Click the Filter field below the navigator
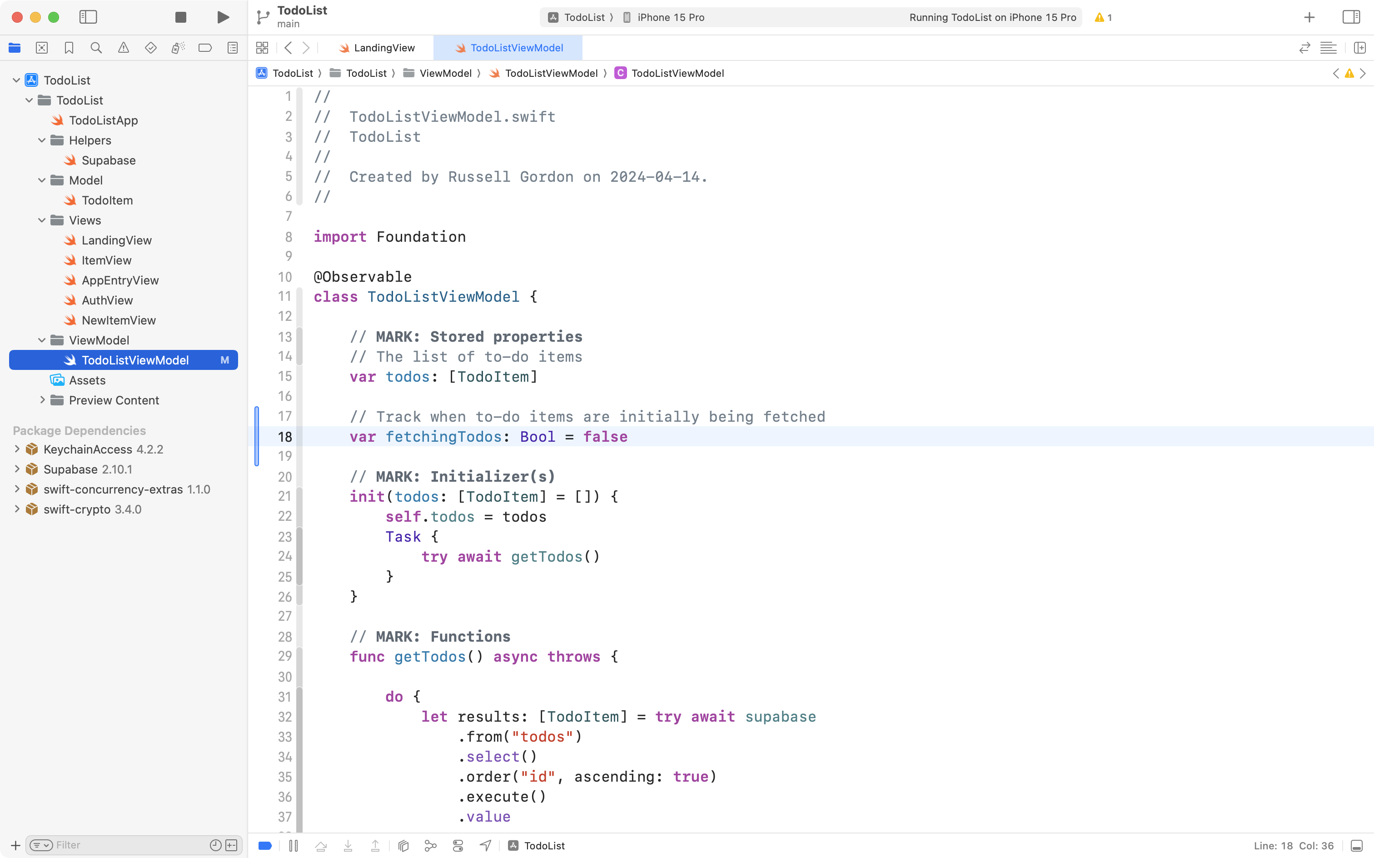This screenshot has width=1374, height=858. [114, 845]
